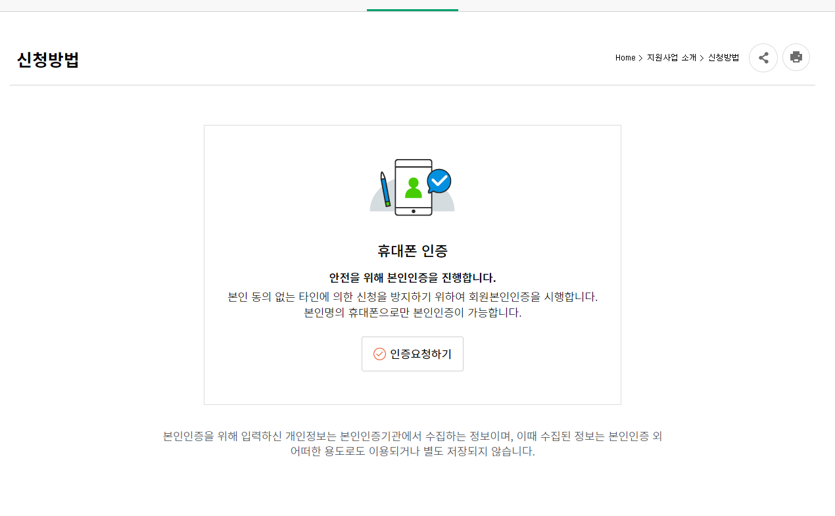Image resolution: width=835 pixels, height=516 pixels.
Task: Open sharing options via the circular share button
Action: click(763, 57)
